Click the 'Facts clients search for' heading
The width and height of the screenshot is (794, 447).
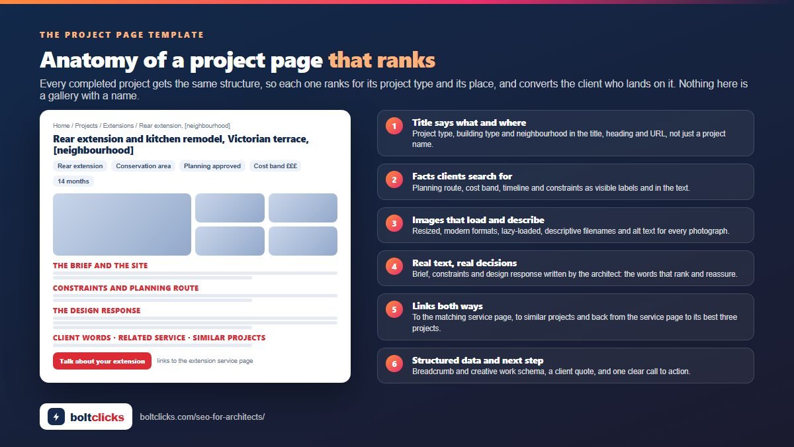[x=462, y=176]
